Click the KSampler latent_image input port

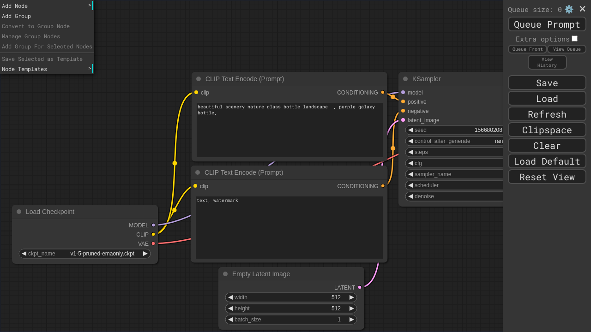coord(403,120)
